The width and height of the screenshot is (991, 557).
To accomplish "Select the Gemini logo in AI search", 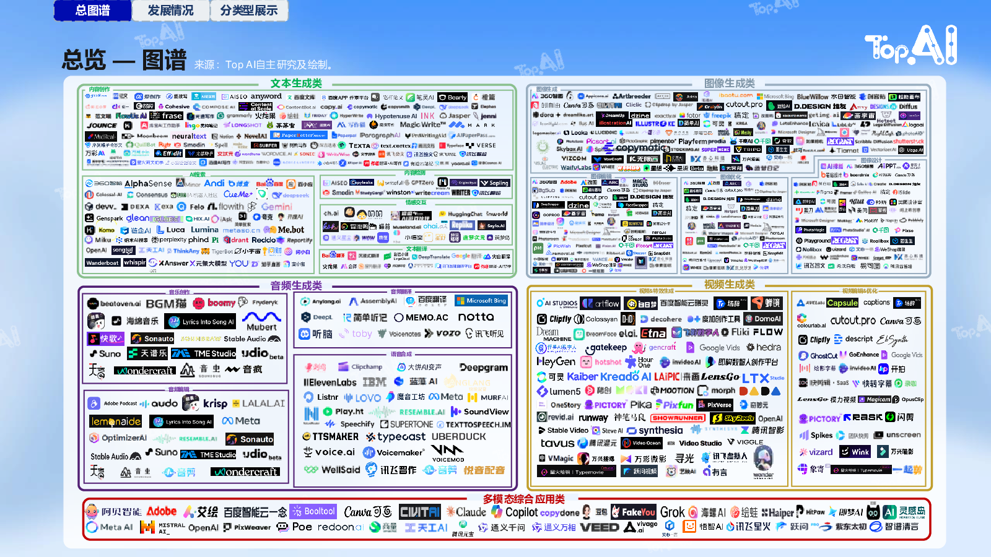I will [276, 207].
